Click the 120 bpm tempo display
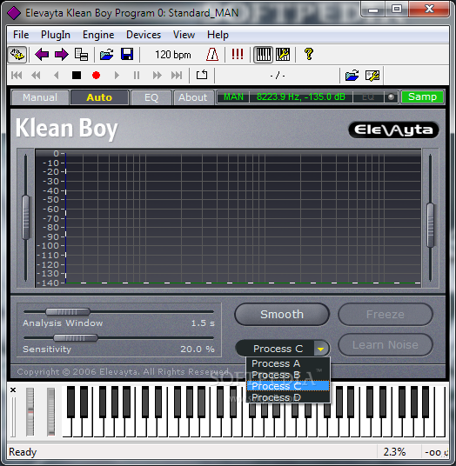This screenshot has height=466, width=456. (x=173, y=55)
